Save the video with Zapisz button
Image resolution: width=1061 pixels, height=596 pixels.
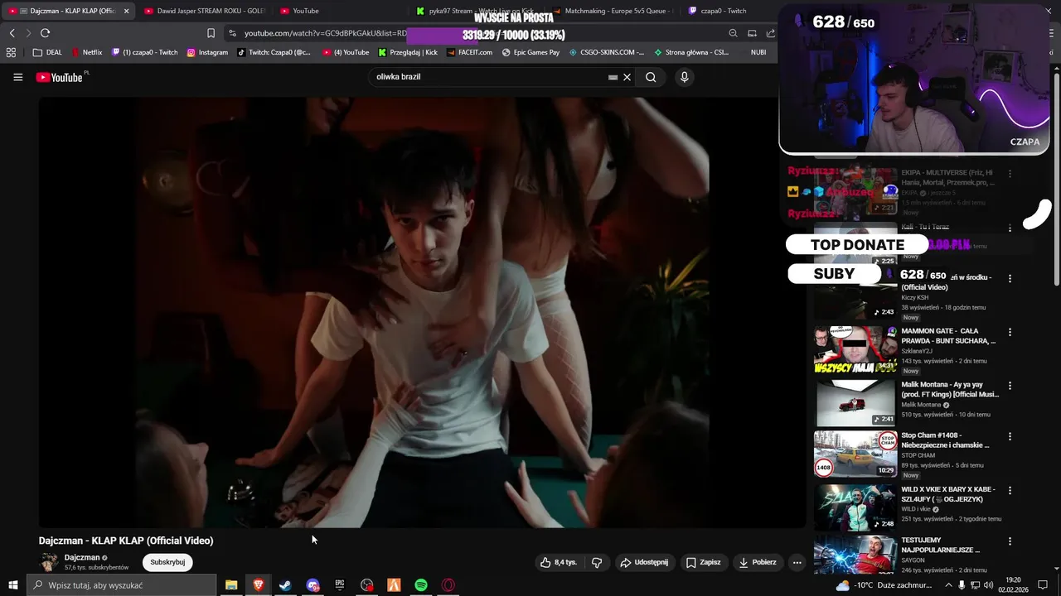pos(703,562)
